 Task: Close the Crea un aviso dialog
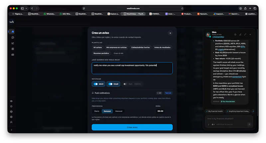pos(170,33)
